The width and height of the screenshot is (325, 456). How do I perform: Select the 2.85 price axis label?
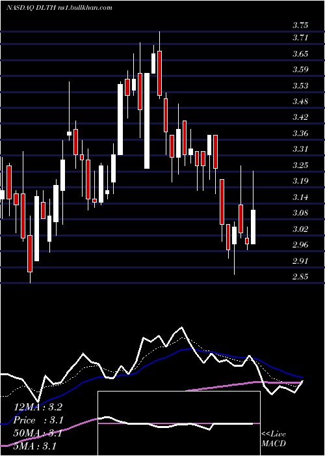(300, 277)
